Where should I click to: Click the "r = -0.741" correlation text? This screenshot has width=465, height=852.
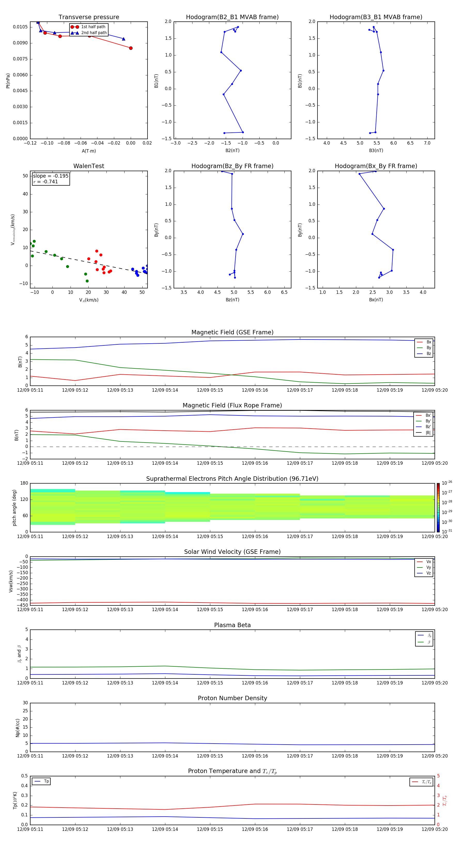click(x=46, y=182)
